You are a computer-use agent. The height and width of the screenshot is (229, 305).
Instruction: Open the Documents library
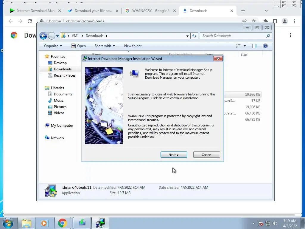tap(63, 94)
